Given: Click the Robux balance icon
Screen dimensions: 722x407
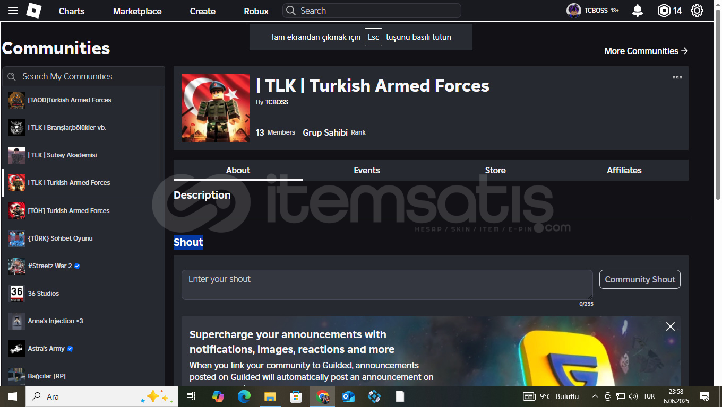Looking at the screenshot, I should 664,11.
